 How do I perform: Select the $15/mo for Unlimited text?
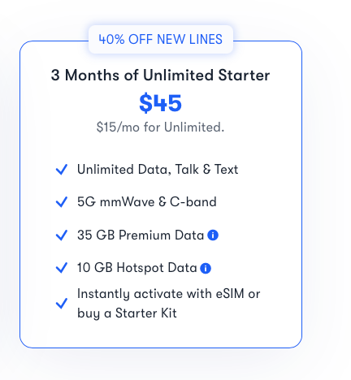click(160, 127)
